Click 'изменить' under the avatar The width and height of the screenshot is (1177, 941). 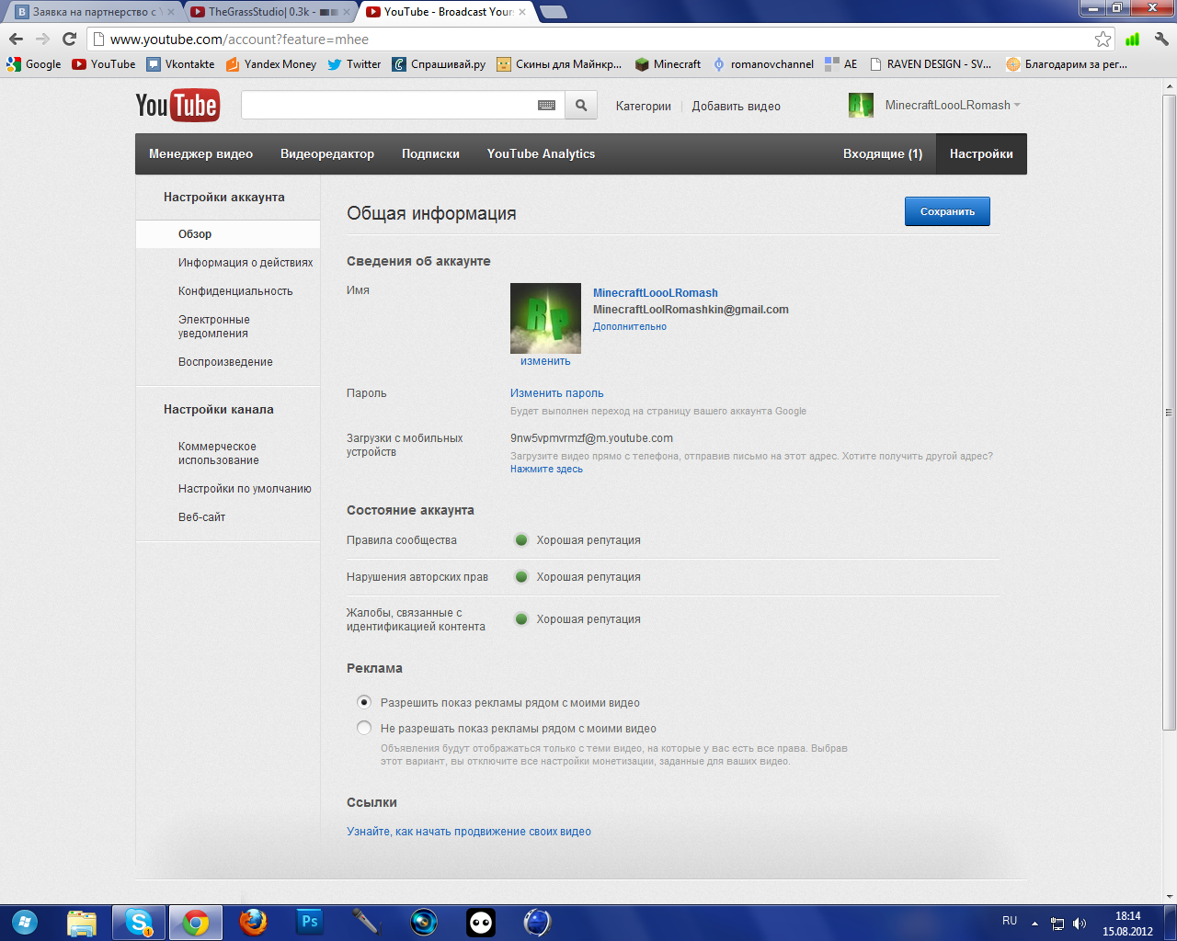545,361
